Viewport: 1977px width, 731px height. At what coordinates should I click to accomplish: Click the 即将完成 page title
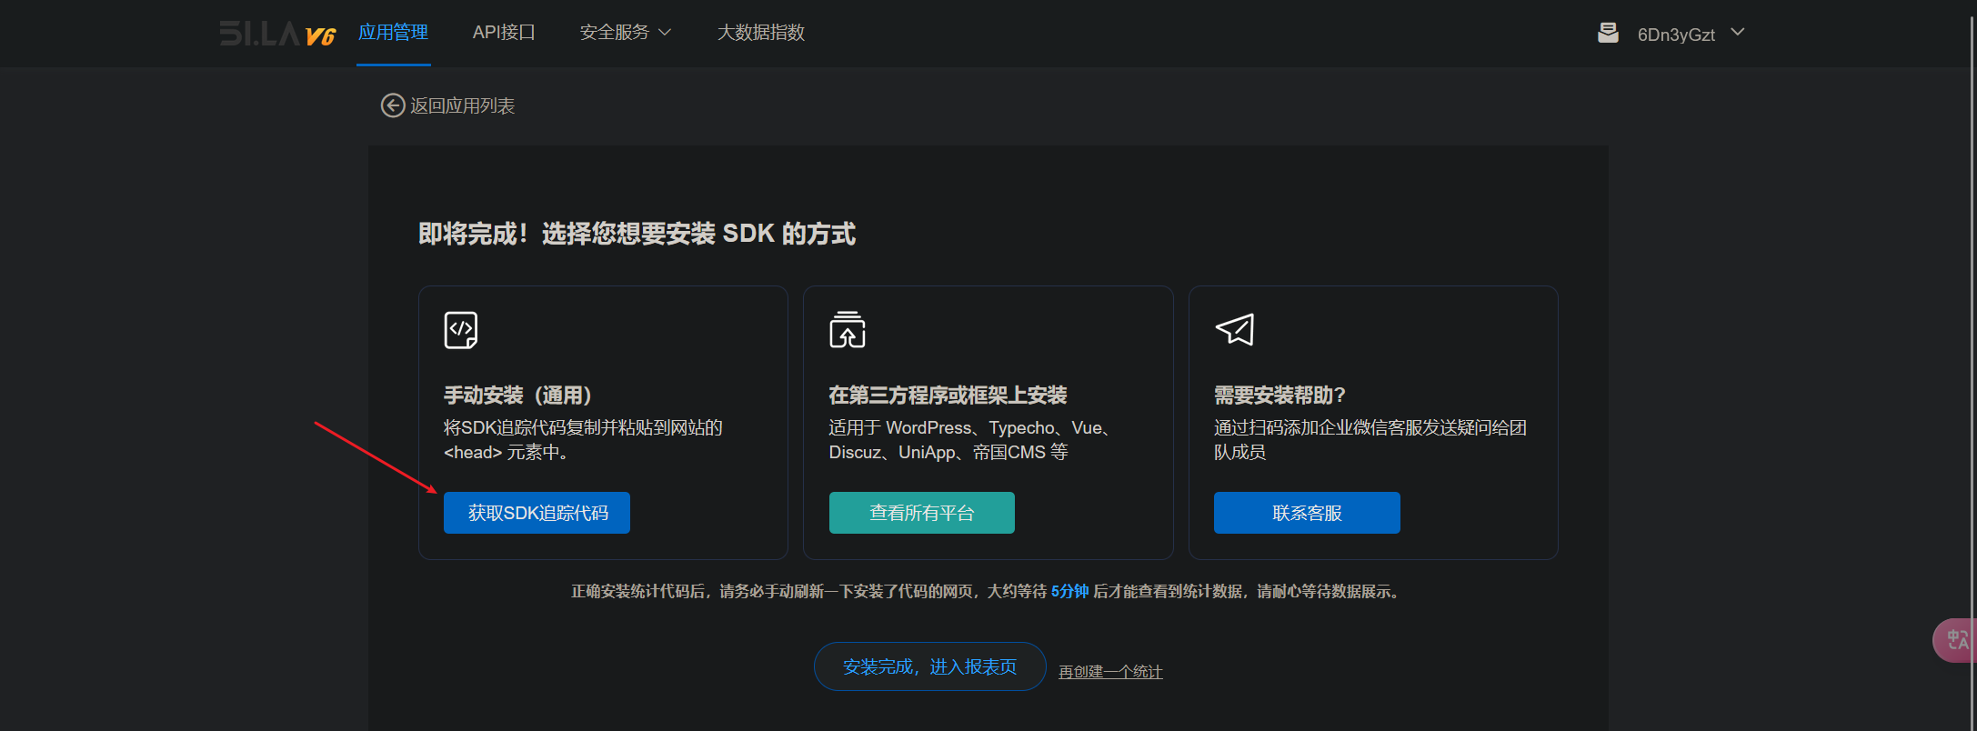637,234
